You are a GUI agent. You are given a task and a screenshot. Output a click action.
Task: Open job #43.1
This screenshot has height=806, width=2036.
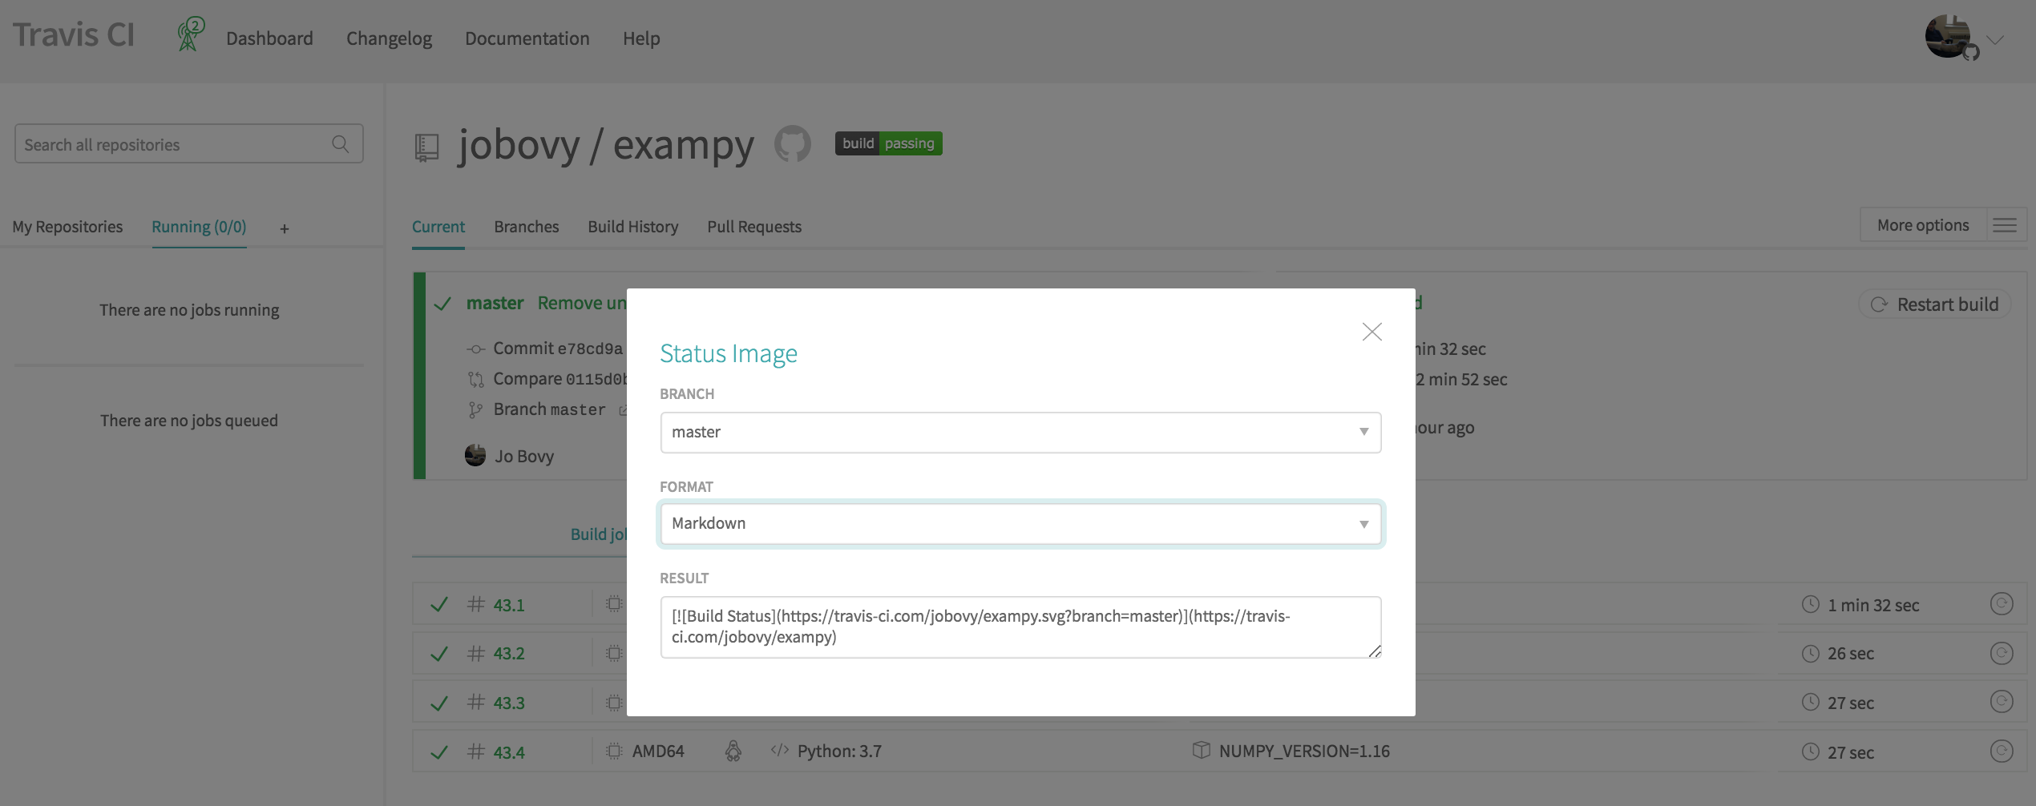(509, 605)
